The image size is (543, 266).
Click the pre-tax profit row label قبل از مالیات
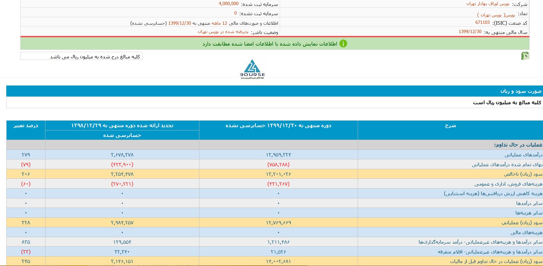pyautogui.click(x=496, y=261)
